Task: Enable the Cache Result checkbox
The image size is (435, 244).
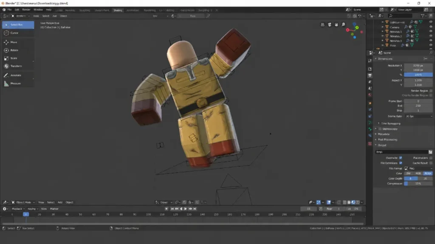Action: (431, 163)
